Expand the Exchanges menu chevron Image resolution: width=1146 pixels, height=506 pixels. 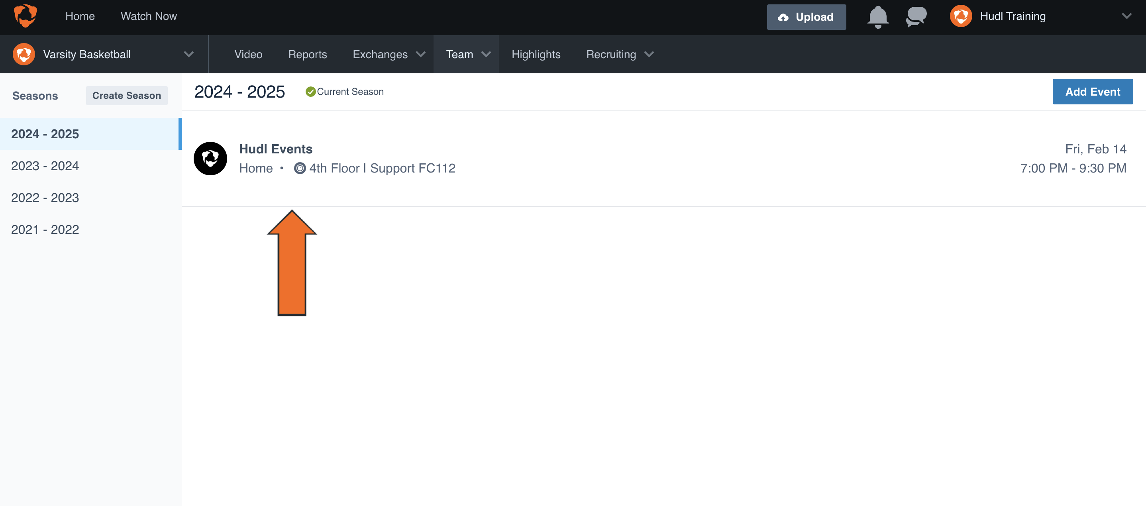click(420, 54)
